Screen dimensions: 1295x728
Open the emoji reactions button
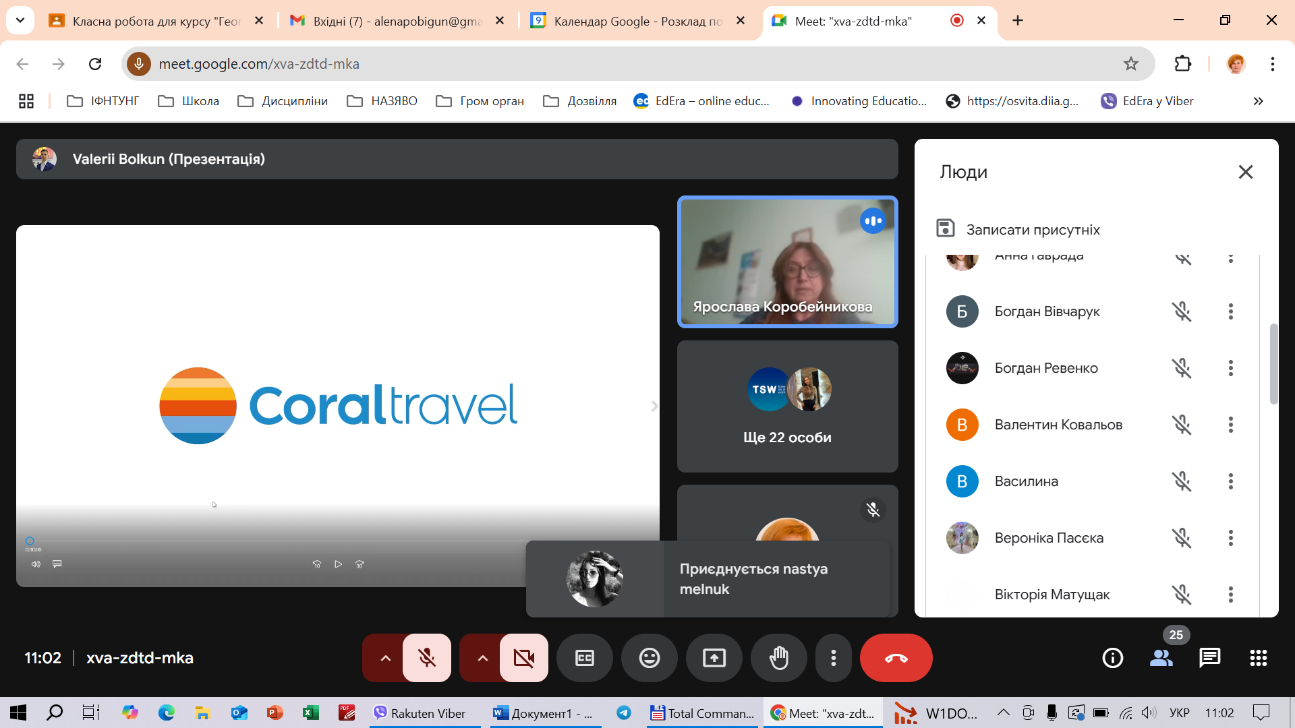(x=649, y=658)
